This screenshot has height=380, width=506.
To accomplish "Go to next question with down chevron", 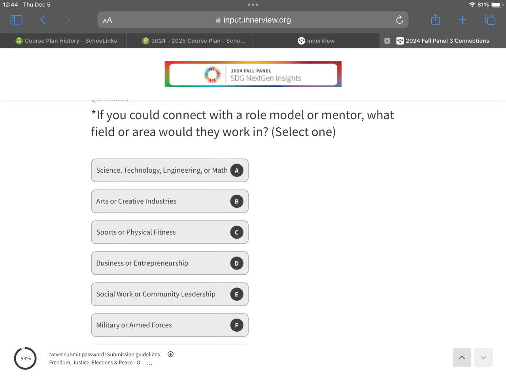I will (483, 357).
